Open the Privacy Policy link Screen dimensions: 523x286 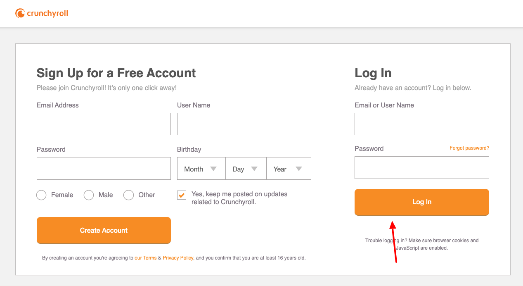coord(178,258)
